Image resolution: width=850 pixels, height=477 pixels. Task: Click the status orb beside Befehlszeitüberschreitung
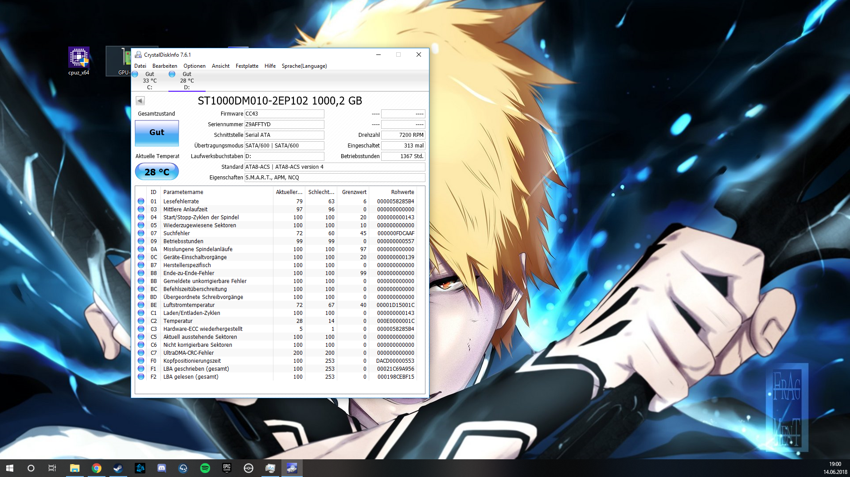click(x=141, y=289)
